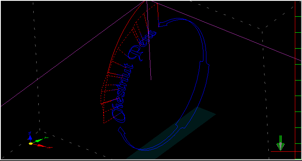Select the capital 'P' of the Park toolpath
Image resolution: width=302 pixels, height=161 pixels.
tap(136, 53)
